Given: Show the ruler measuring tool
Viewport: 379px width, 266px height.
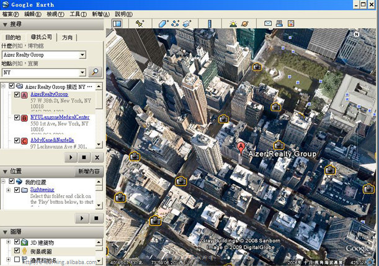Looking at the screenshot, I should point(210,24).
